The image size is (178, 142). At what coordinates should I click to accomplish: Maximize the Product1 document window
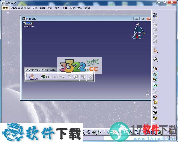tap(143, 19)
